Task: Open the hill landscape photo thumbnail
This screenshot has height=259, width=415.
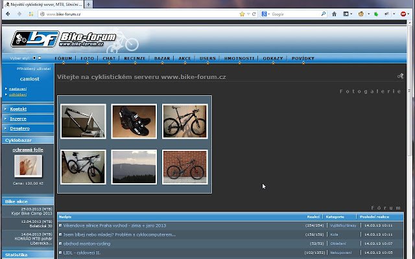Action: tap(134, 167)
